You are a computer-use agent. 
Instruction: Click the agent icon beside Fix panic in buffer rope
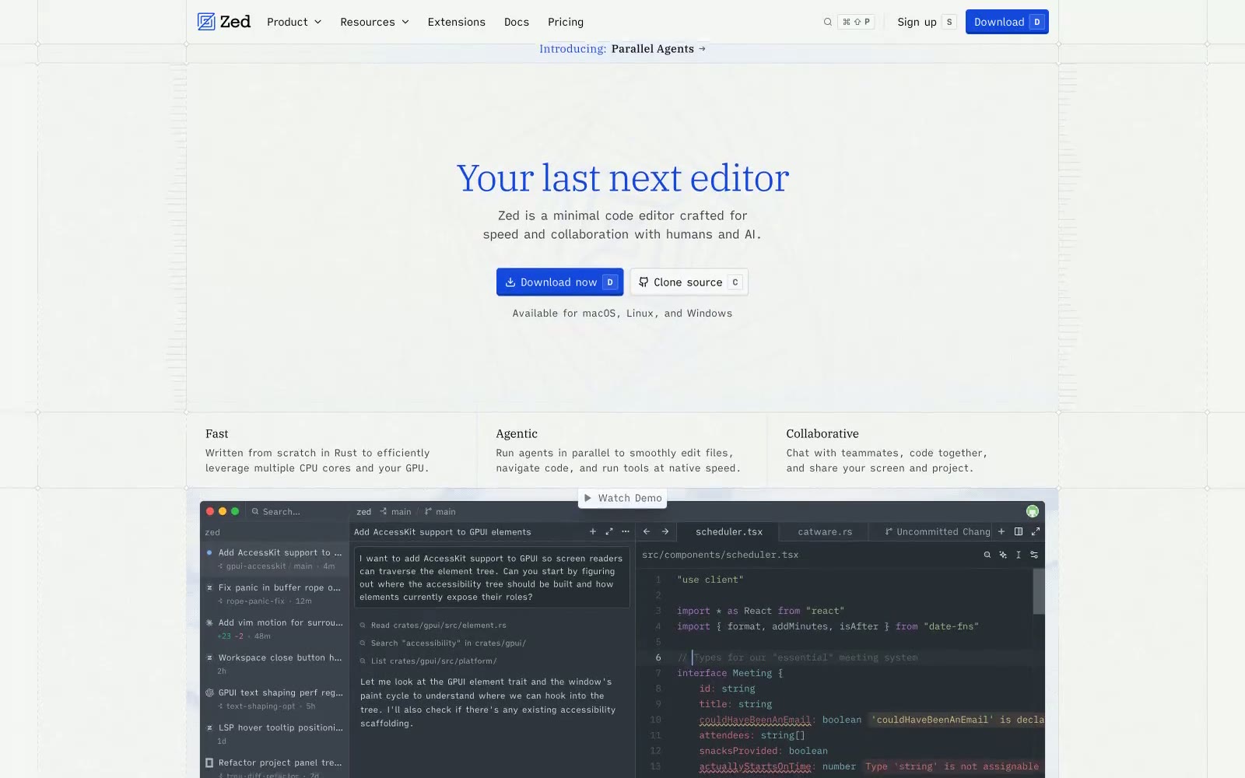click(209, 587)
